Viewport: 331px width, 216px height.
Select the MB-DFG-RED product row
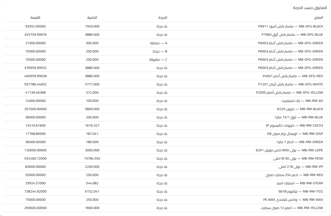coord(165,76)
